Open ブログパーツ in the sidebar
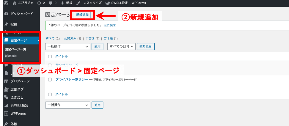Screen dimensions: 289x126 [x=20, y=81]
